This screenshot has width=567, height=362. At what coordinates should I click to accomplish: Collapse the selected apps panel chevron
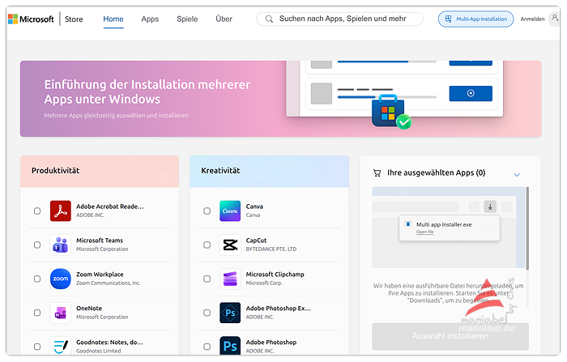point(517,175)
